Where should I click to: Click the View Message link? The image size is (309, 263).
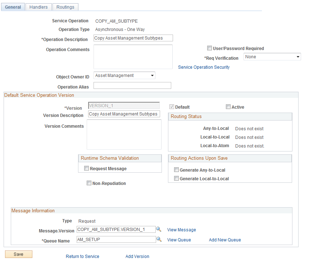(181, 230)
